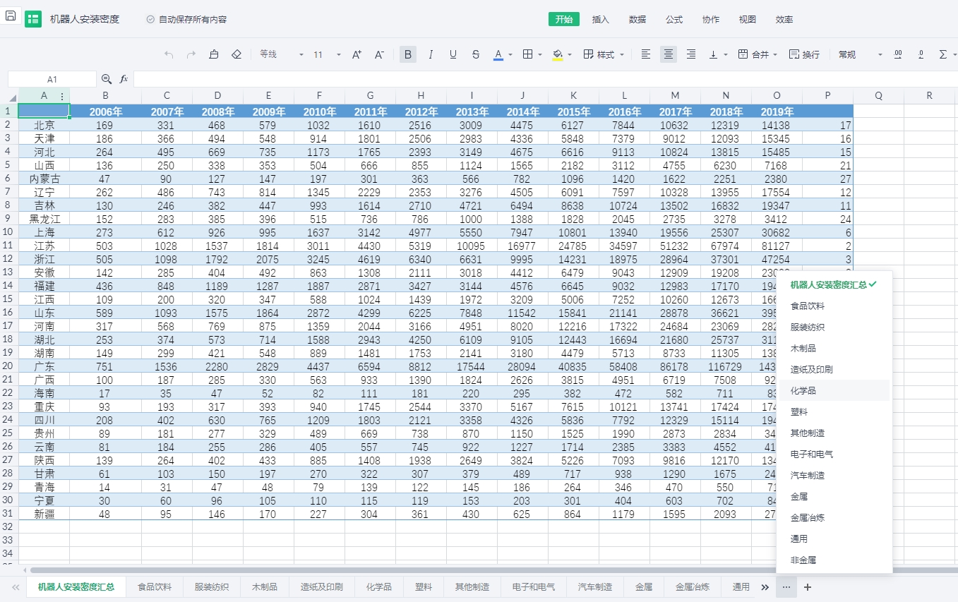This screenshot has width=958, height=602.
Task: Open the 视图 tab
Action: click(748, 19)
